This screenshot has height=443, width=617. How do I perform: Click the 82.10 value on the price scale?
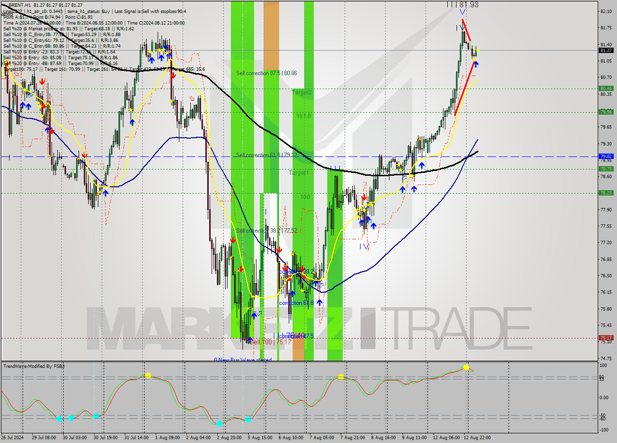point(606,11)
